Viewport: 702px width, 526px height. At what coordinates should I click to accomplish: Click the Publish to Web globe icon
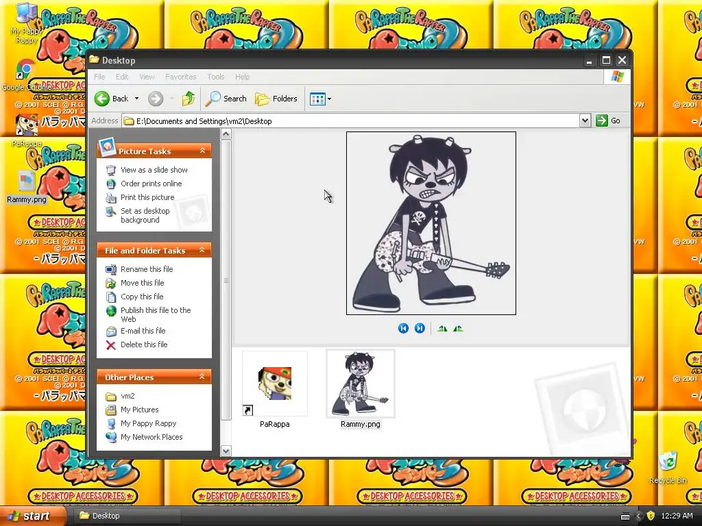tap(110, 311)
